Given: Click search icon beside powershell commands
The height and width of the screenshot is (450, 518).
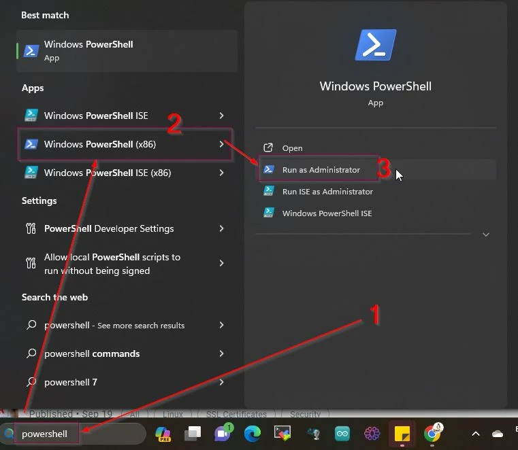Looking at the screenshot, I should point(31,353).
